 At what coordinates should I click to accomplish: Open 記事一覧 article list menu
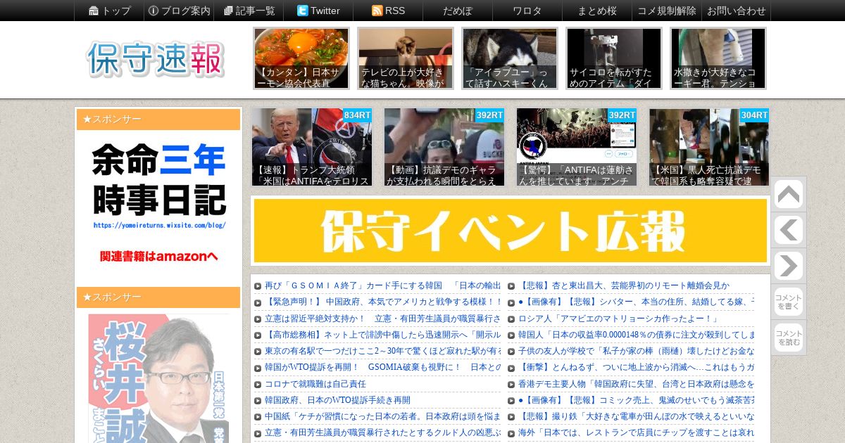249,11
